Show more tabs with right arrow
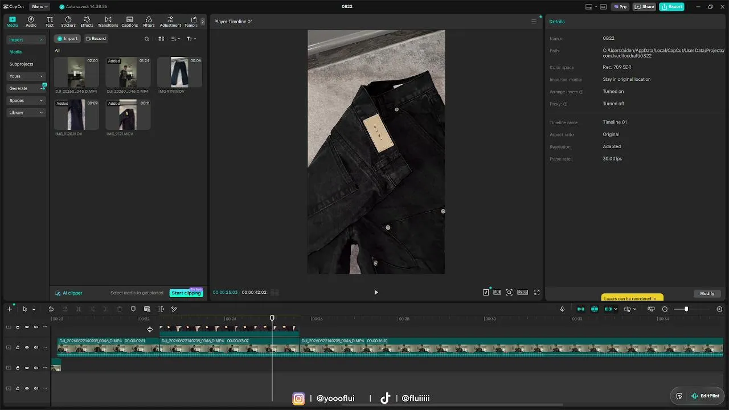This screenshot has height=410, width=729. coord(203,22)
